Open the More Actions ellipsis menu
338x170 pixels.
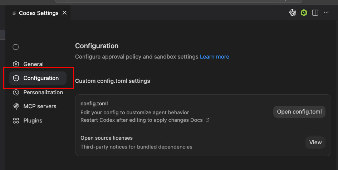click(x=326, y=13)
